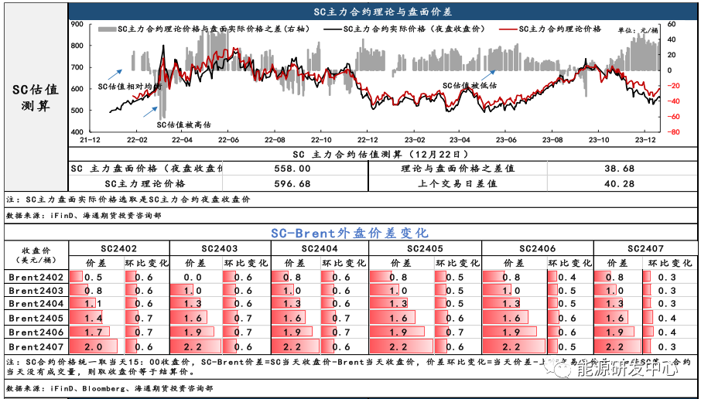Click the chart title SC主力合约理论与盘面价差
This screenshot has width=701, height=399.
tap(384, 12)
